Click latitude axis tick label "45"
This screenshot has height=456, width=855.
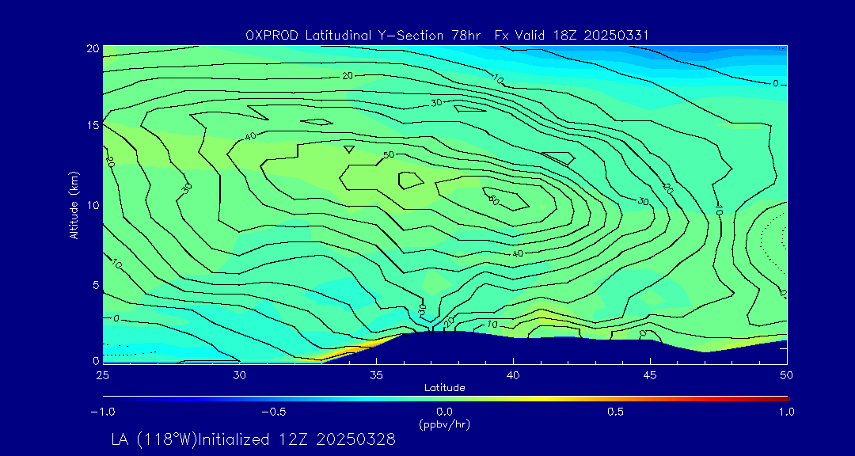point(650,375)
